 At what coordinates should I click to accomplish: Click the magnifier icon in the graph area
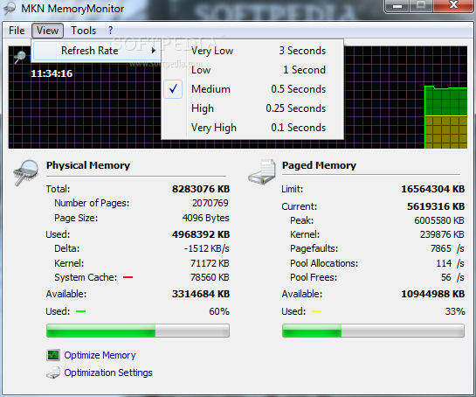pyautogui.click(x=20, y=57)
